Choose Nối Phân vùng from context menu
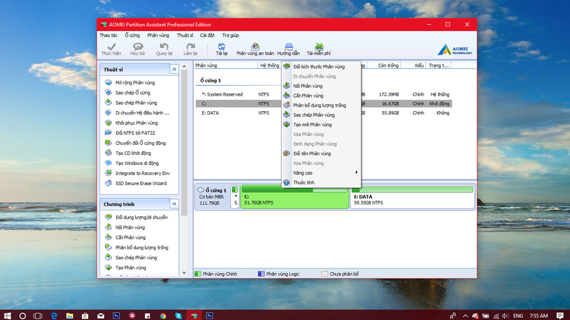570x320 pixels. click(x=321, y=86)
